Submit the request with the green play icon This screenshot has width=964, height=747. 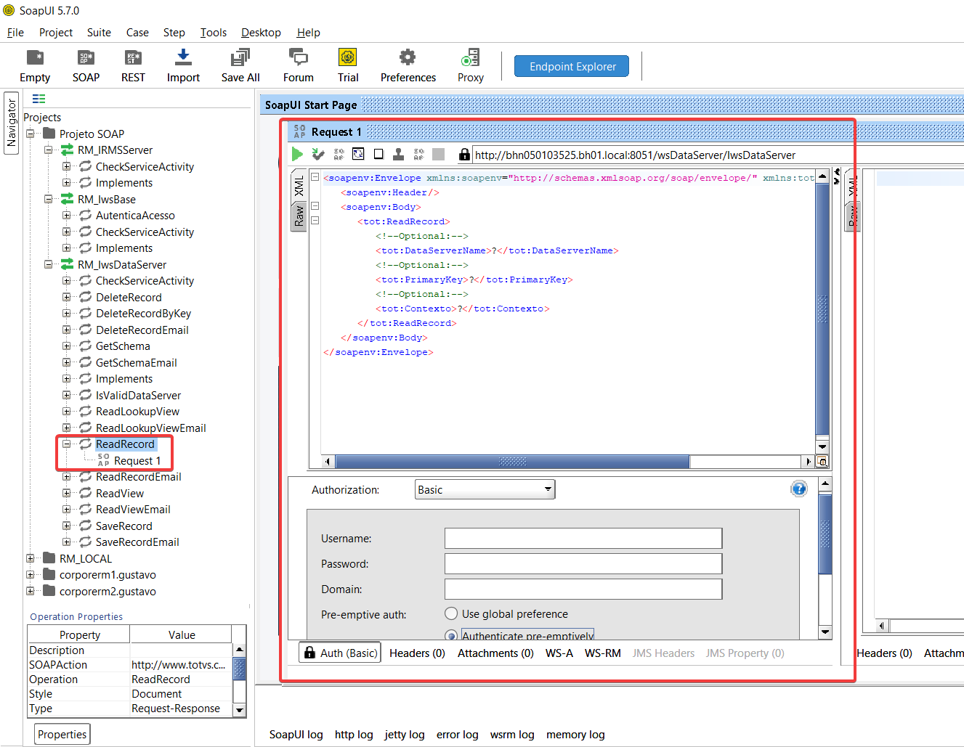(x=297, y=154)
